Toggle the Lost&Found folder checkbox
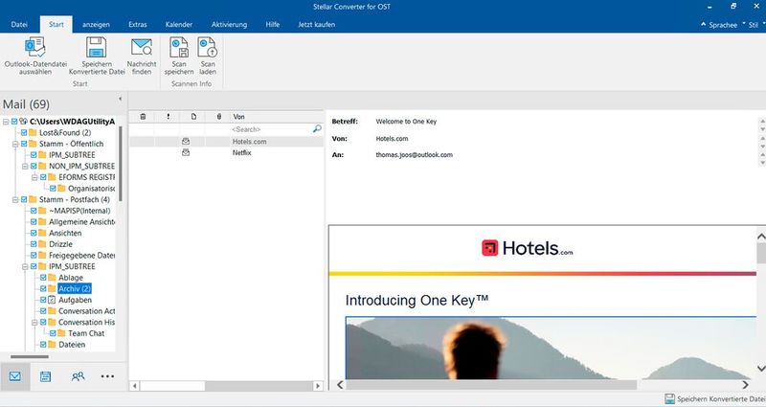This screenshot has width=766, height=407. [23, 132]
